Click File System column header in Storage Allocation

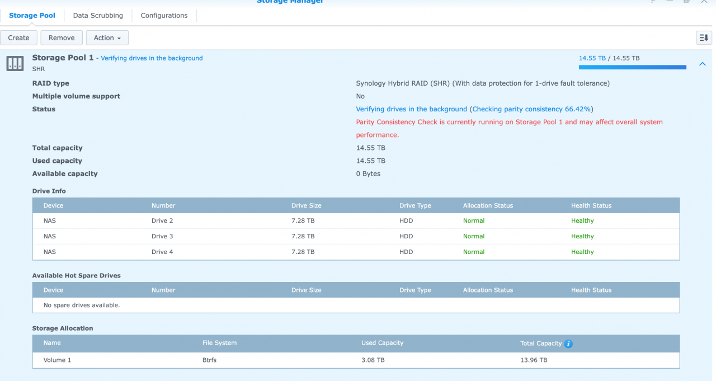pyautogui.click(x=219, y=343)
